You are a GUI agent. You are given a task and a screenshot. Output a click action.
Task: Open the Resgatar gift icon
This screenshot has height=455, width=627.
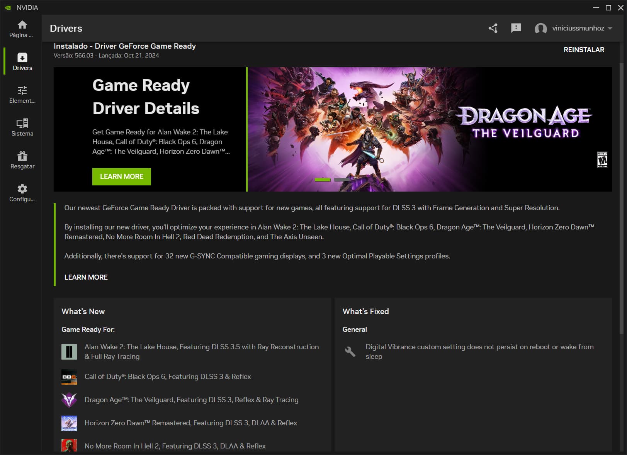[x=22, y=156]
